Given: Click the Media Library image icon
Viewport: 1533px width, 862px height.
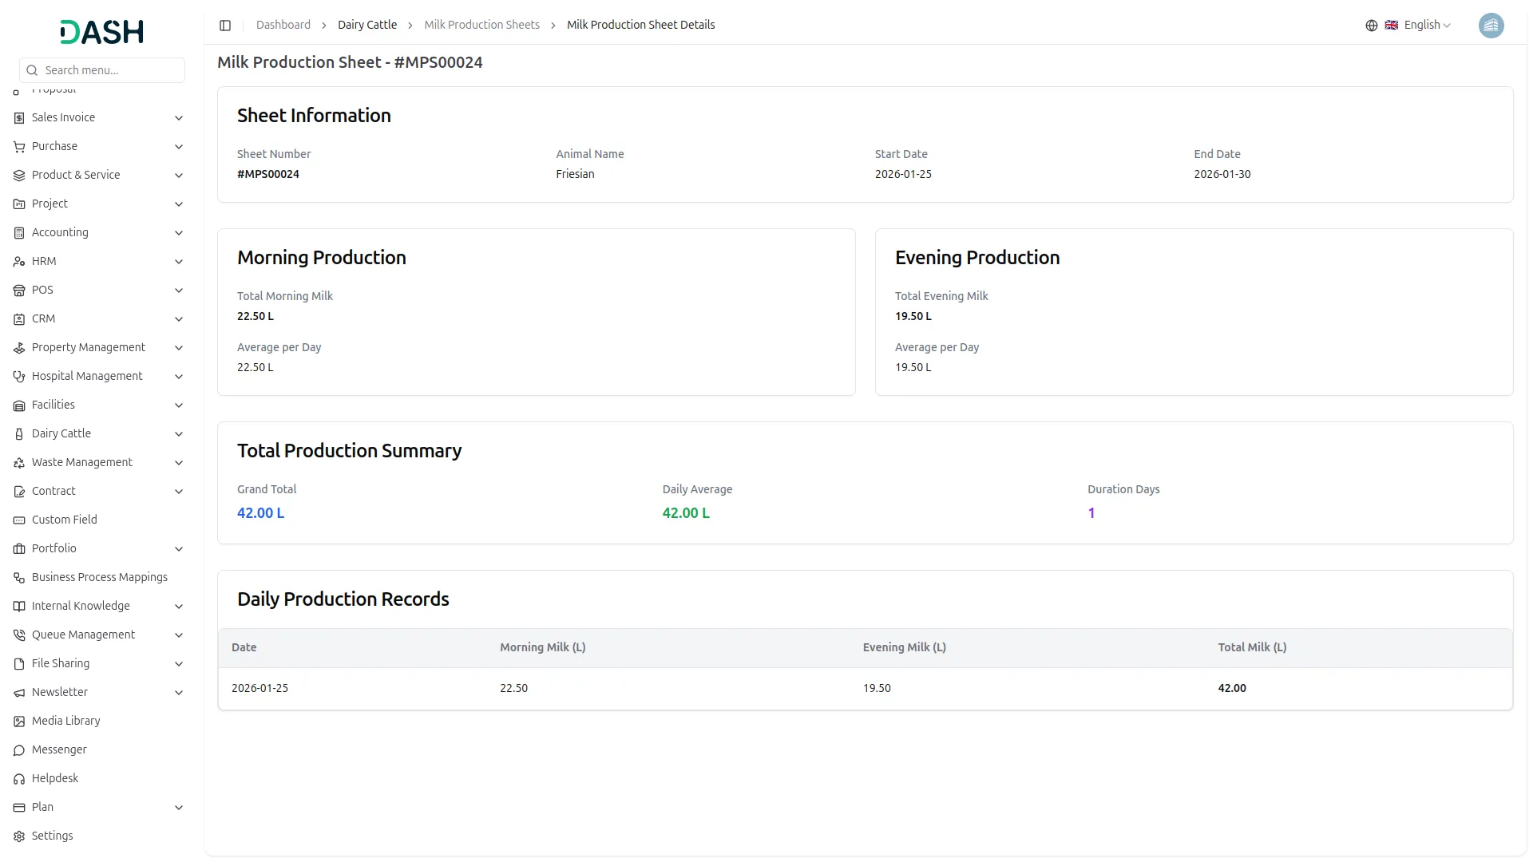Looking at the screenshot, I should coord(19,722).
